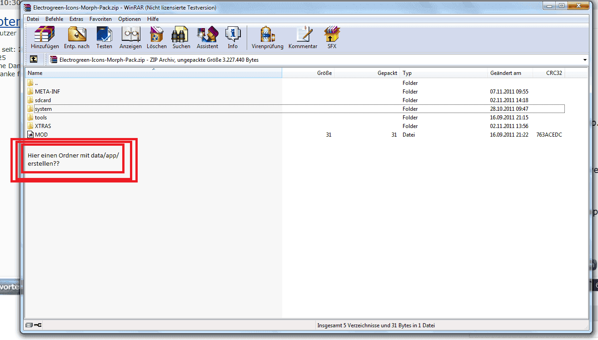Click WinRAR title bar app icon
This screenshot has width=598, height=340.
[28, 8]
